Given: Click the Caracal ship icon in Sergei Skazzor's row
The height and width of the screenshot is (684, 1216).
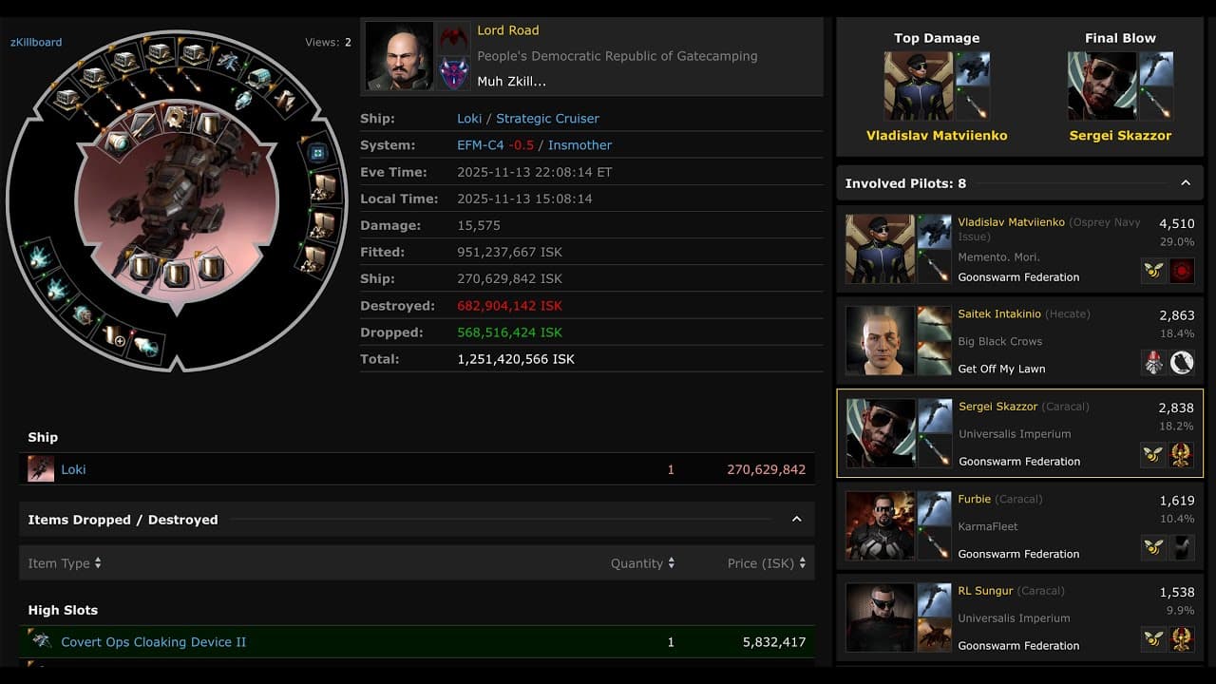Looking at the screenshot, I should click(x=936, y=415).
